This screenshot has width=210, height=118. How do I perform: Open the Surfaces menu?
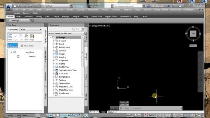59,10
